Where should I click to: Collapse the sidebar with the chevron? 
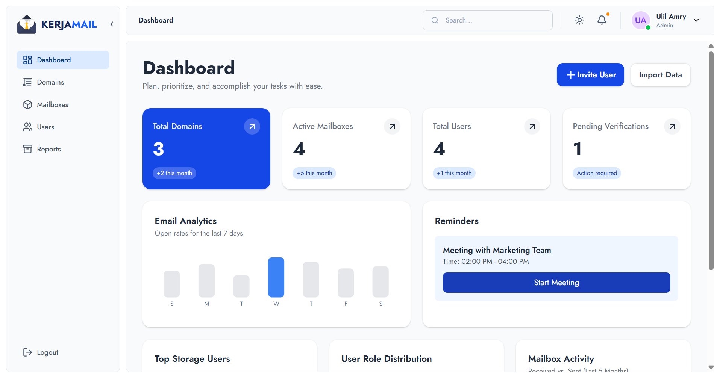(x=112, y=24)
